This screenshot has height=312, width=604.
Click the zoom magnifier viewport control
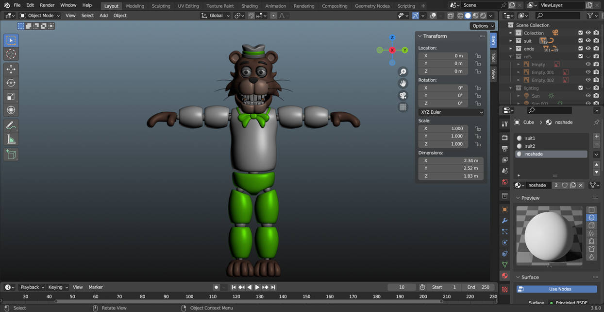coord(403,72)
